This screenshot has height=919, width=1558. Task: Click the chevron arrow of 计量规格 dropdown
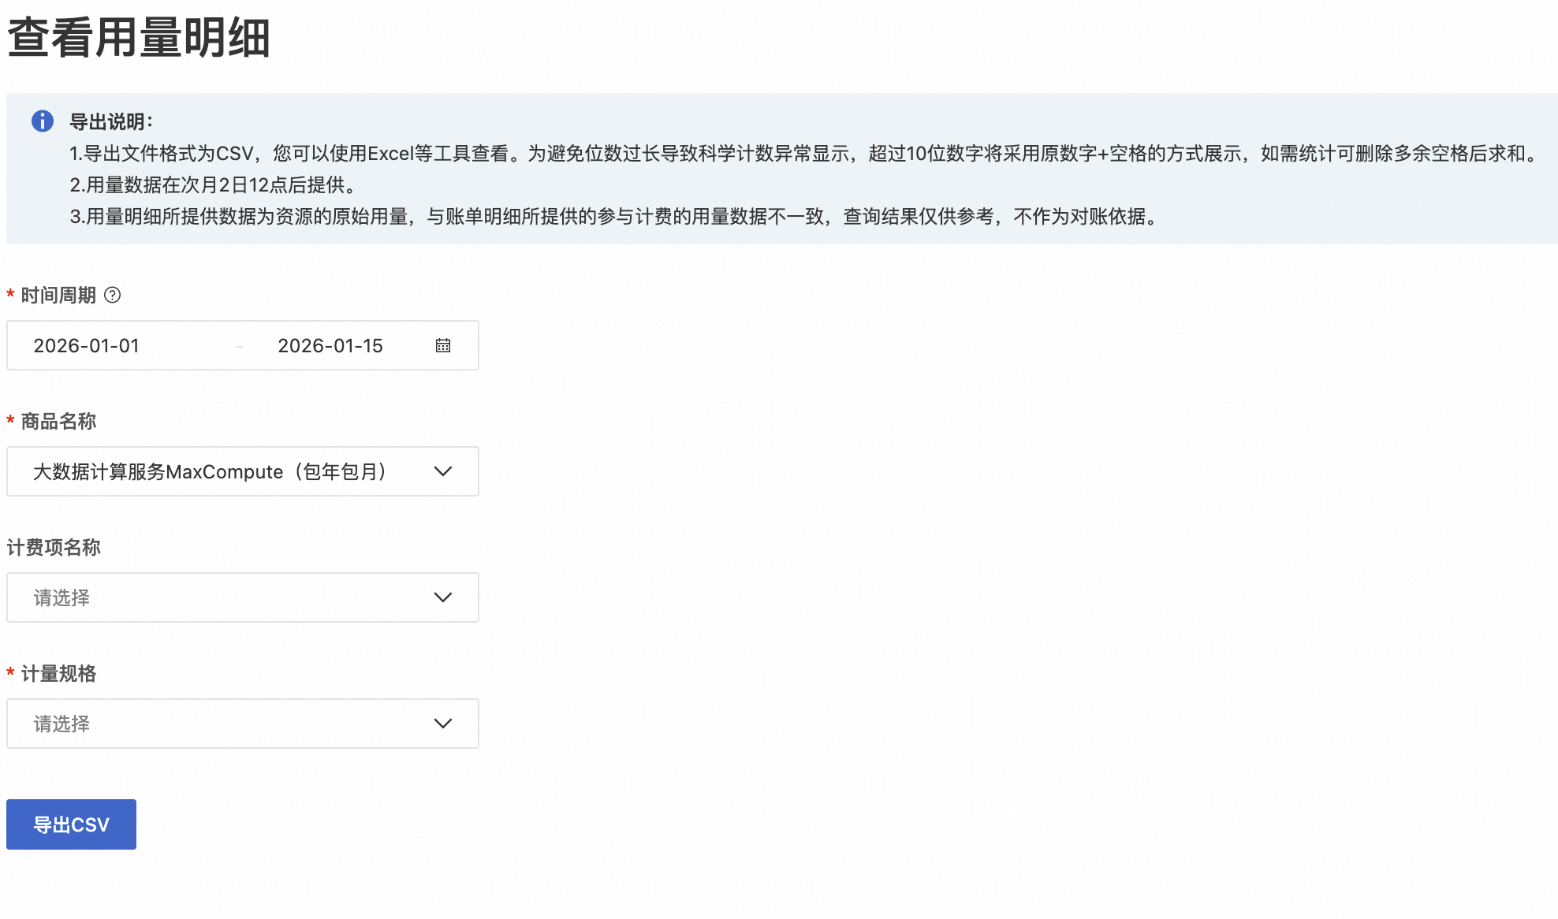point(443,724)
